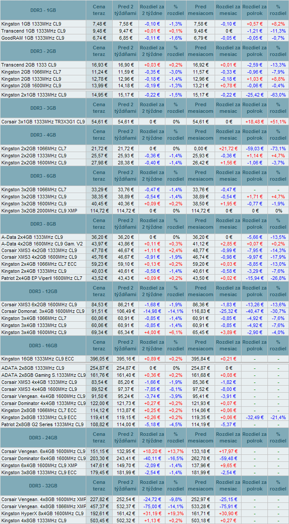The height and width of the screenshot is (524, 289).
Task: Click the -26,8% half-year difference cell
Action: (278, 278)
